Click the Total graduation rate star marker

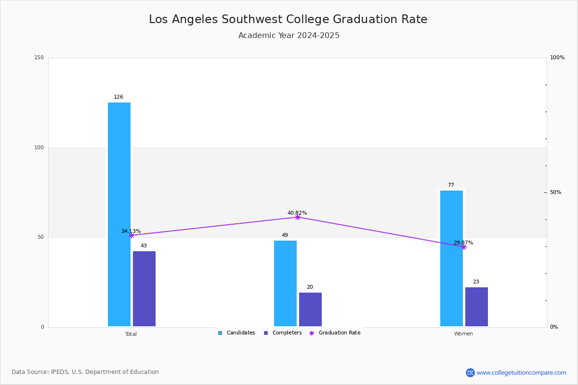point(131,235)
